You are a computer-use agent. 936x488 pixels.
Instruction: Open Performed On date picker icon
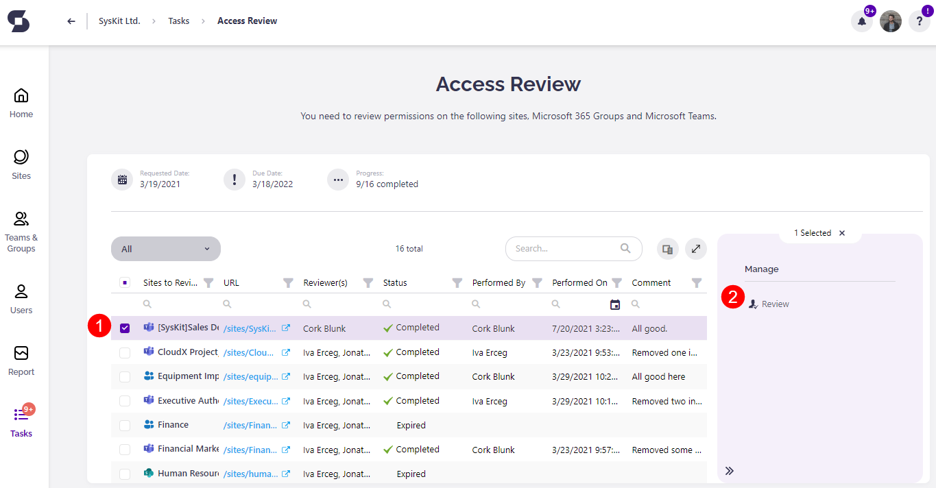point(615,304)
